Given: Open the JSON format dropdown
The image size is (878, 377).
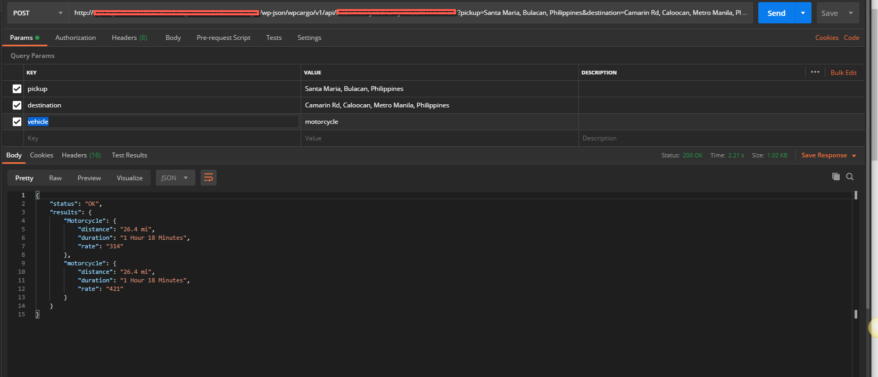Looking at the screenshot, I should pos(175,178).
